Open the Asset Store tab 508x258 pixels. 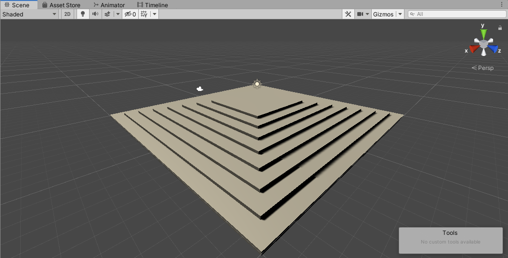click(62, 5)
